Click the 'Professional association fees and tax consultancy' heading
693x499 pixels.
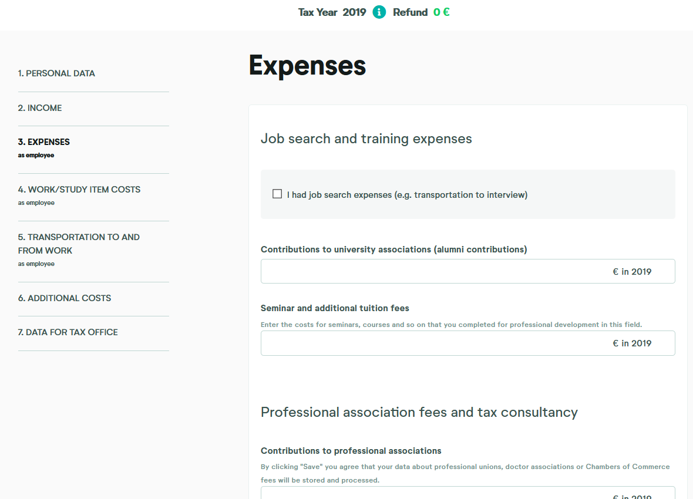tap(419, 412)
